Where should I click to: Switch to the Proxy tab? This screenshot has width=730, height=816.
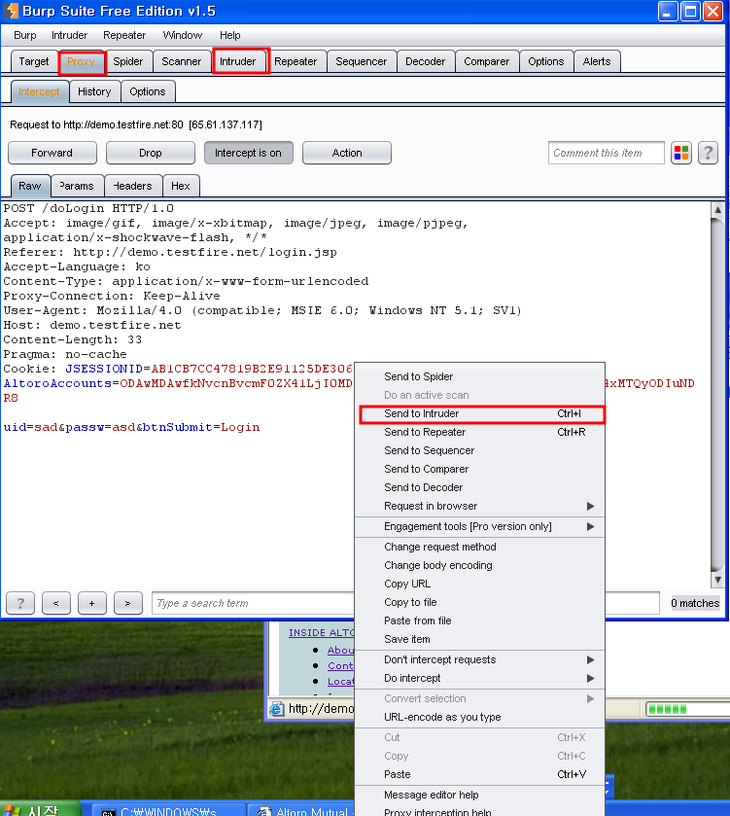coord(81,61)
